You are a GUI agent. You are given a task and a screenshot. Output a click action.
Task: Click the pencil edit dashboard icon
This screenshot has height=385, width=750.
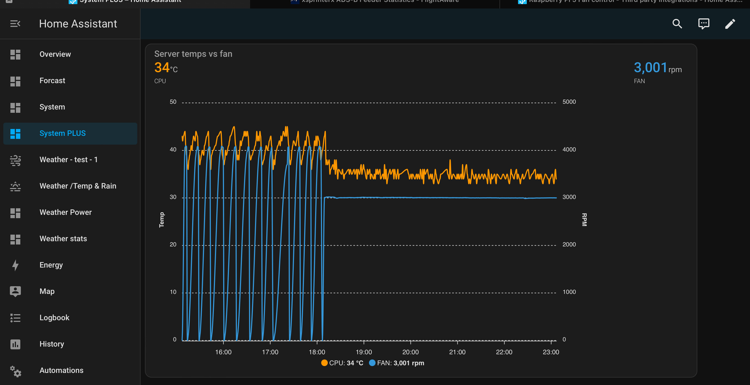730,24
